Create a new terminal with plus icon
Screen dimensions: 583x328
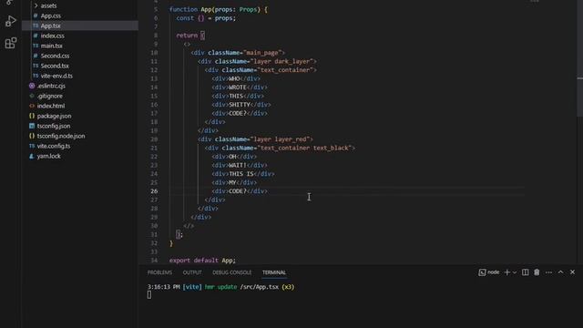507,272
